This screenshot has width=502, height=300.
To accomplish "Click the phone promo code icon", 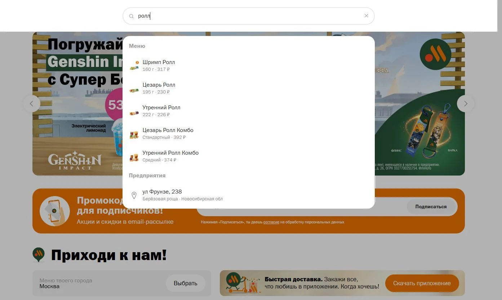I will (x=55, y=211).
